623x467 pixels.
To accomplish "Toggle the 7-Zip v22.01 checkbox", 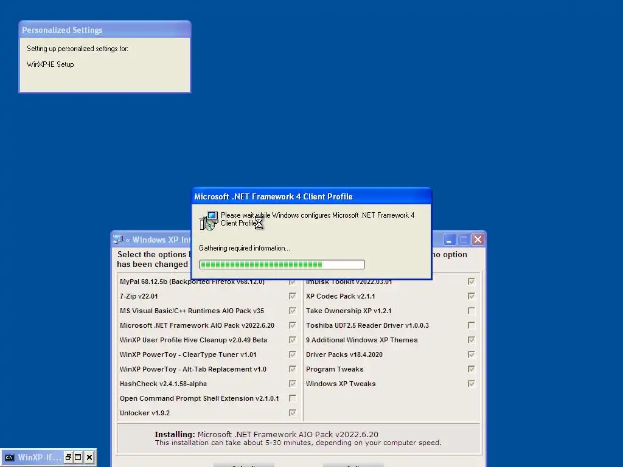I will click(293, 296).
